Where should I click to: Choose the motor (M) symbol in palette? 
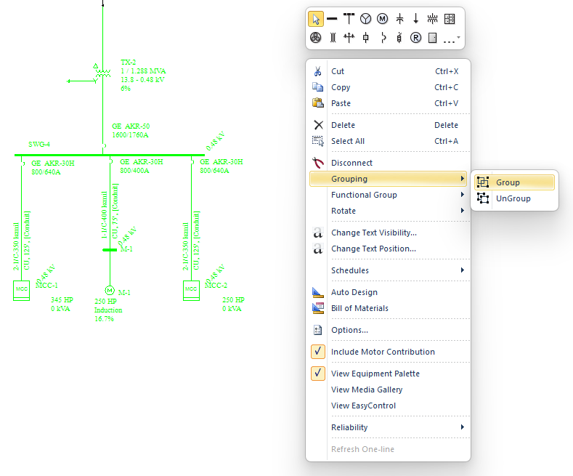[x=382, y=19]
